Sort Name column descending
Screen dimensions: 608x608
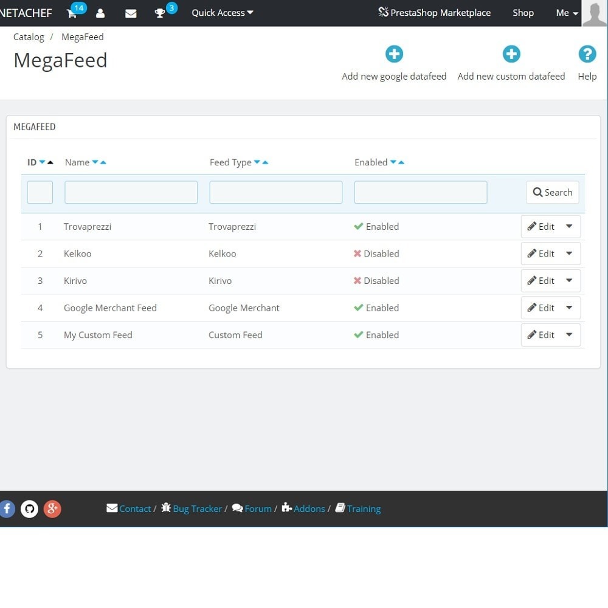point(95,162)
